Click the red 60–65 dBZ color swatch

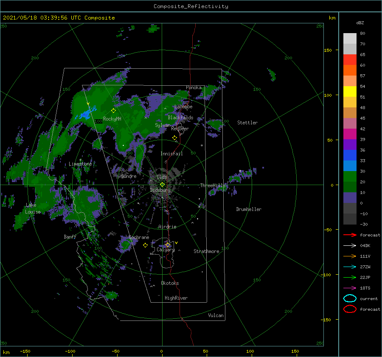(350, 60)
